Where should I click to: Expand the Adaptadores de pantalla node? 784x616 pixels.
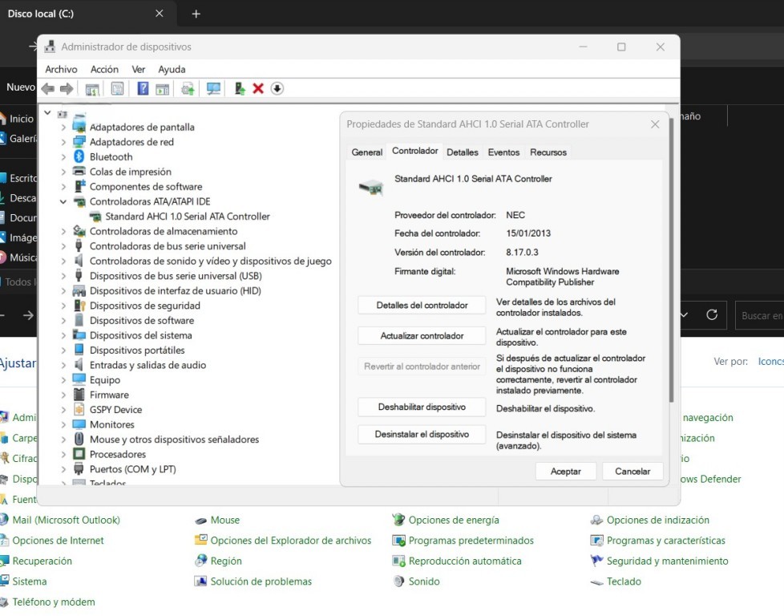pyautogui.click(x=63, y=128)
